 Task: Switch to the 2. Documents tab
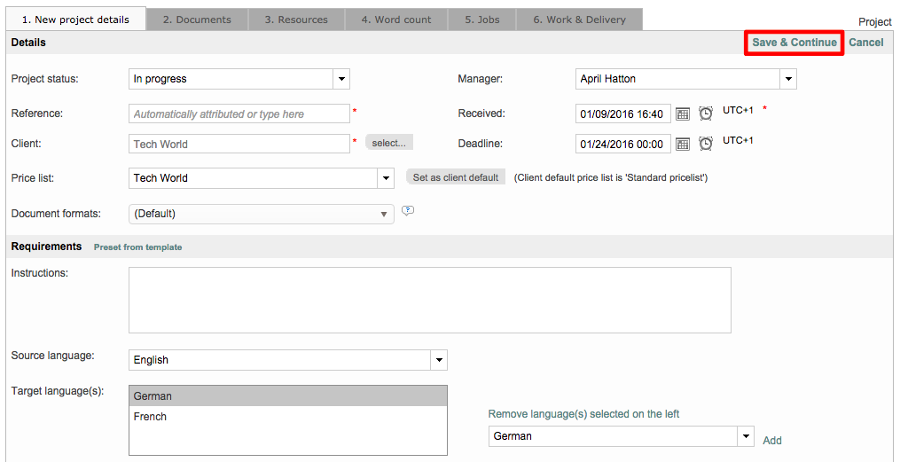tap(197, 20)
